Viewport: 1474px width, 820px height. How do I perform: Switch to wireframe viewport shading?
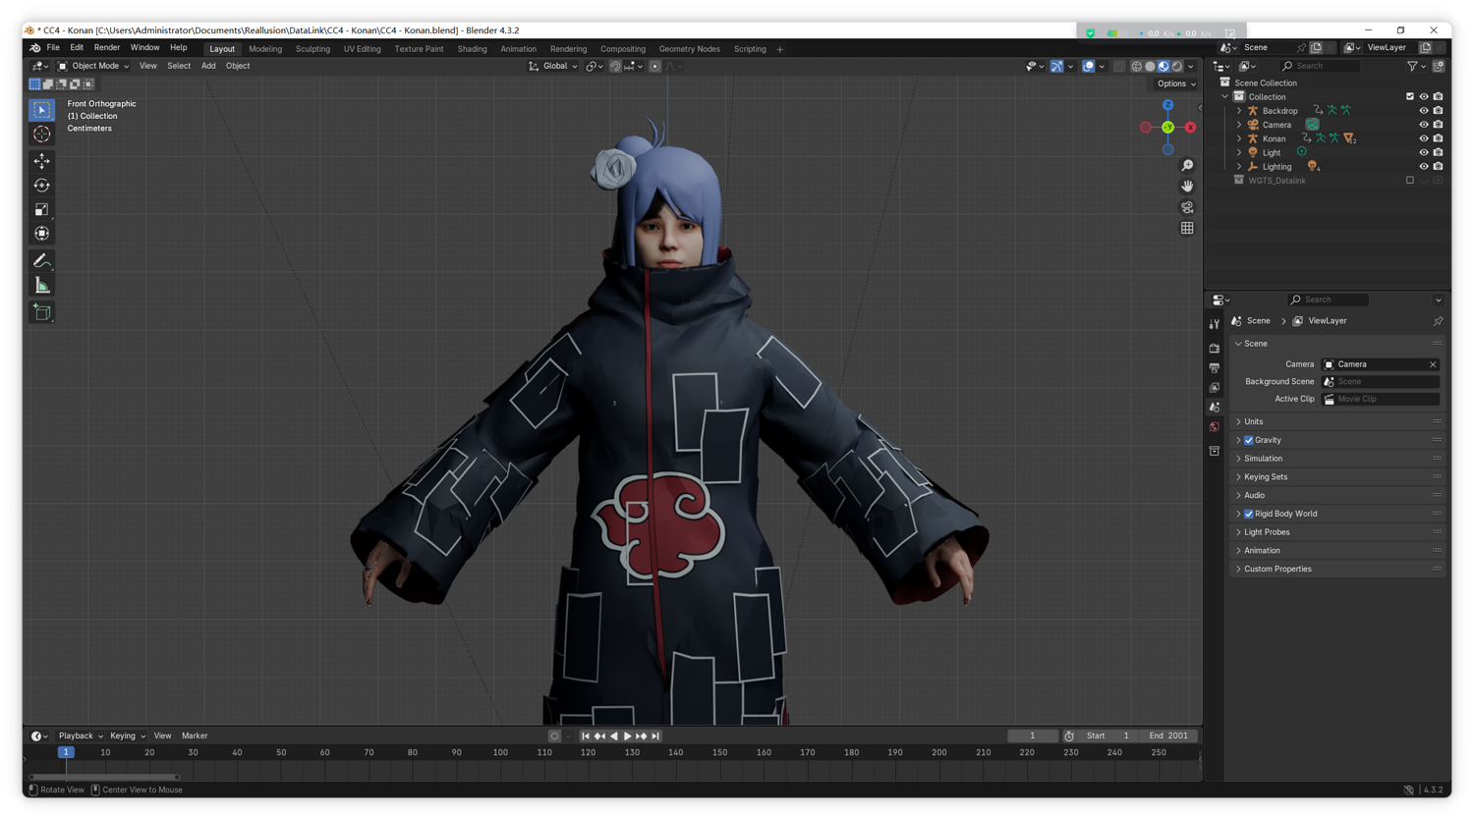(x=1136, y=67)
